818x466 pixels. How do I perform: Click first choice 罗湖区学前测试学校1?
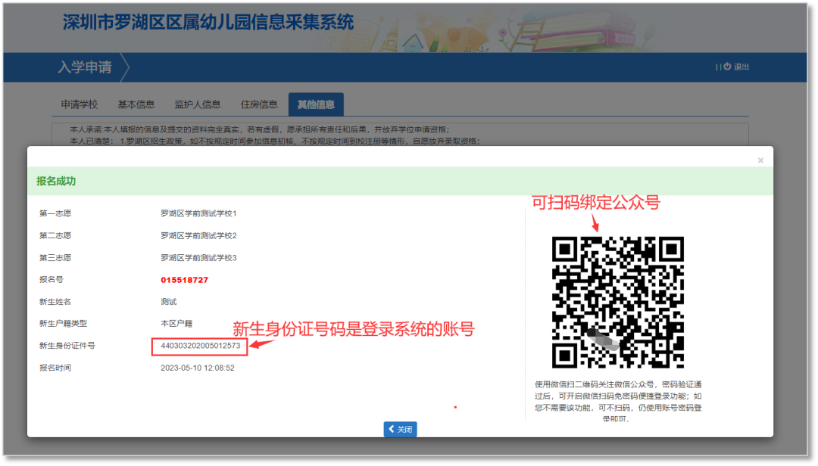198,213
